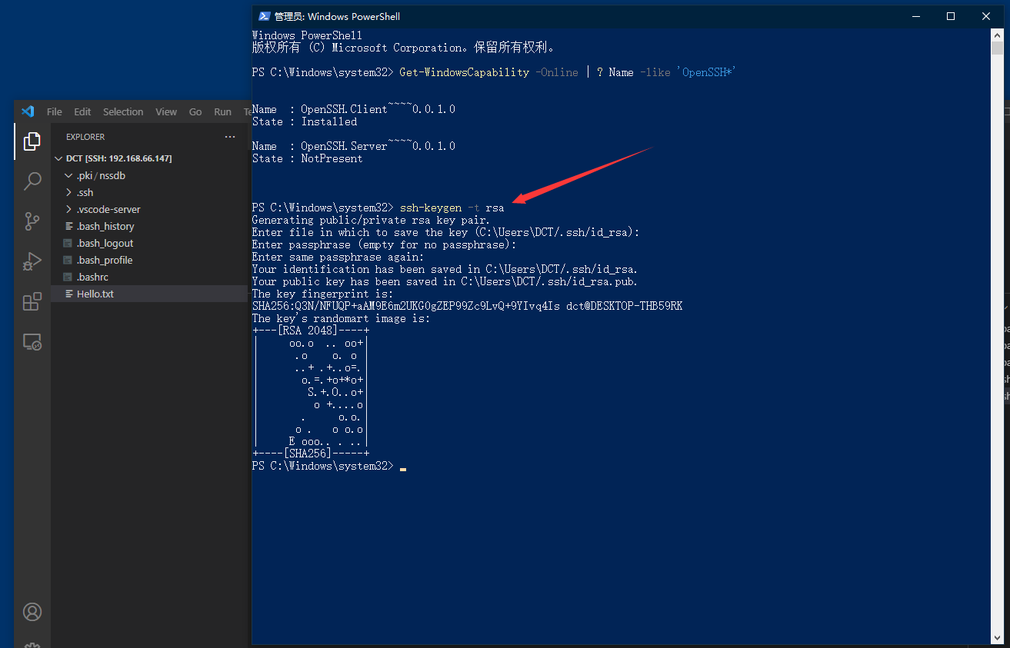Viewport: 1010px width, 648px height.
Task: Click the OpenSSH.Client name line
Action: pyautogui.click(x=354, y=109)
